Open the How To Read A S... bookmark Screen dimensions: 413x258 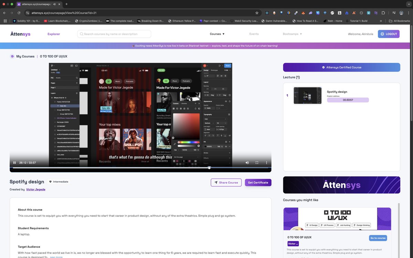point(306,21)
